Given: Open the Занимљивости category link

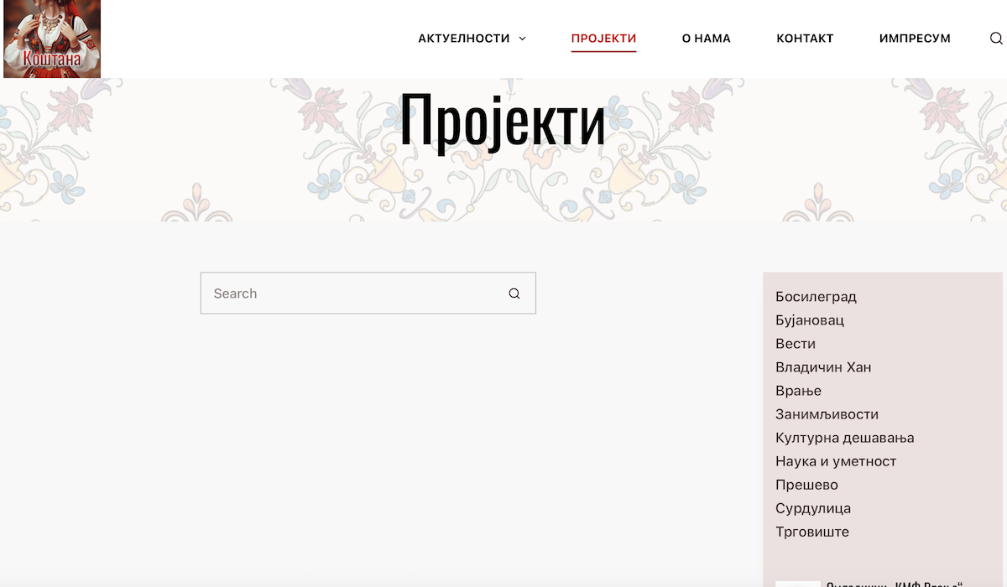Looking at the screenshot, I should pyautogui.click(x=827, y=414).
